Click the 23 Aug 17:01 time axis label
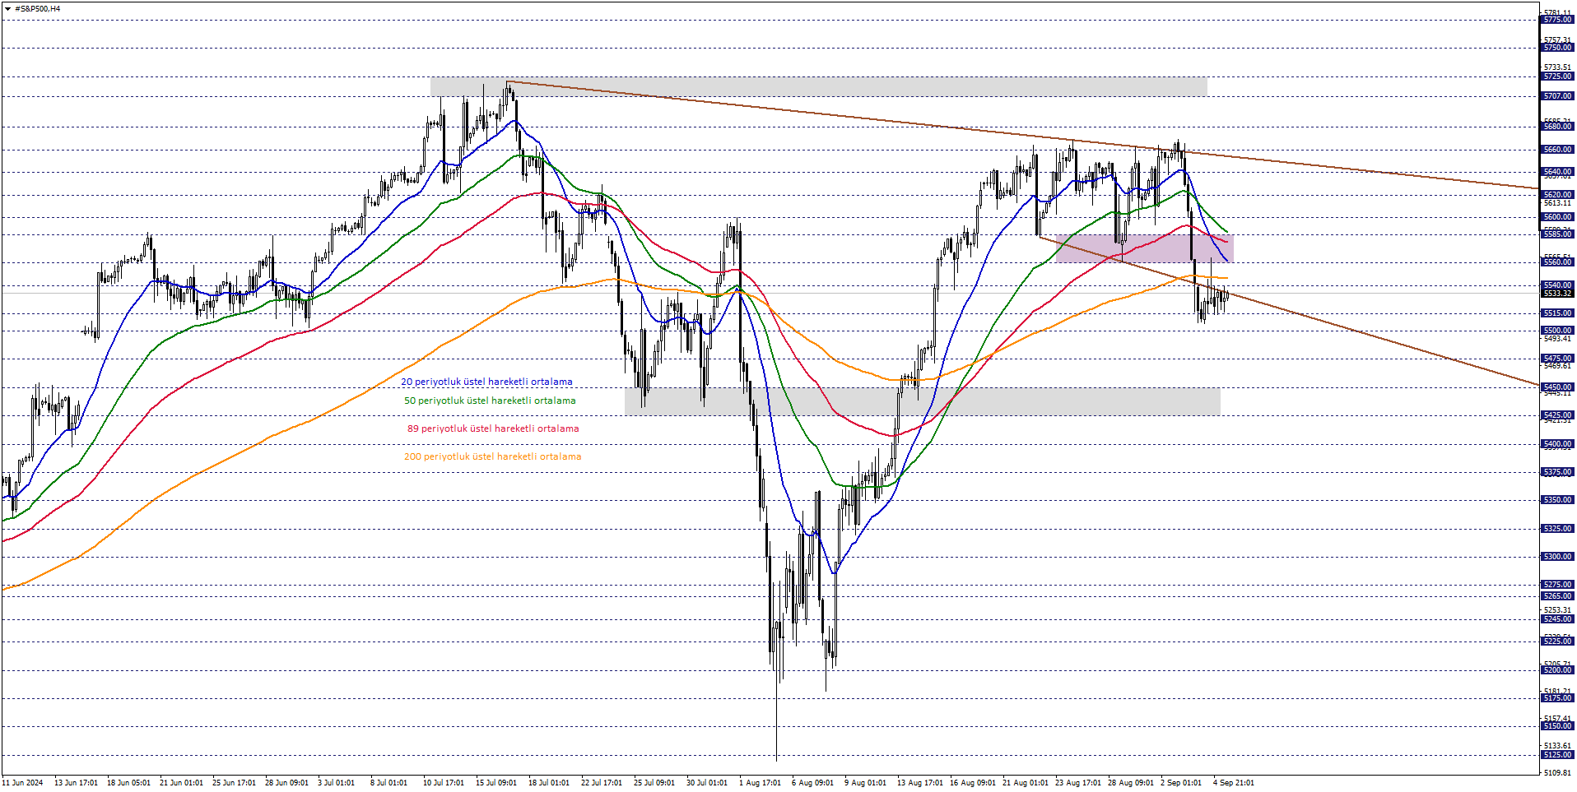Screen dimensions: 1577x792 (x=1078, y=783)
